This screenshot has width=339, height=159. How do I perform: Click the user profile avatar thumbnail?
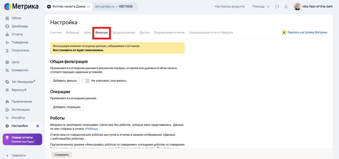coord(297,7)
